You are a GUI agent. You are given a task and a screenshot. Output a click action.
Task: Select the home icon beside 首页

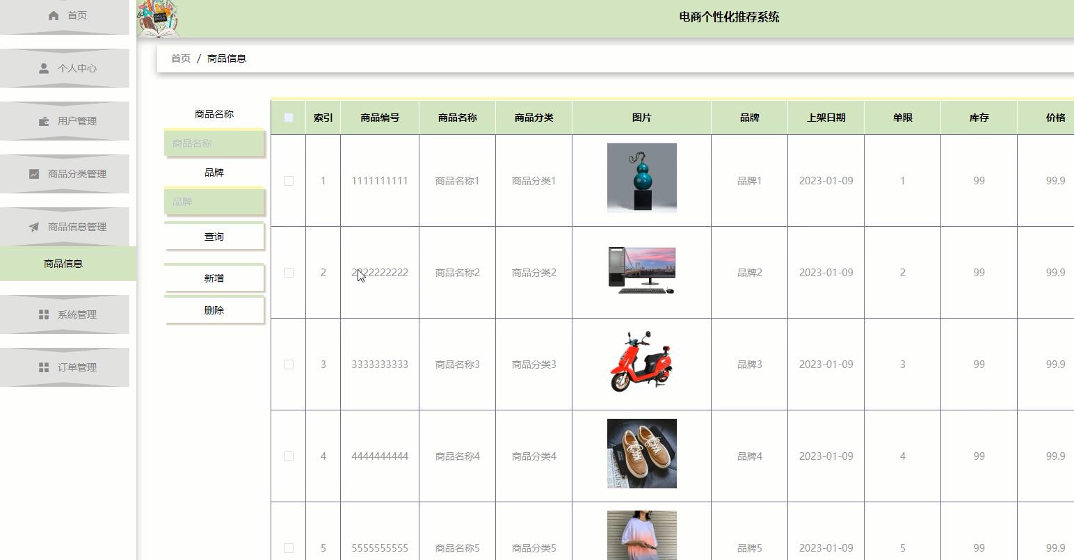(x=54, y=15)
